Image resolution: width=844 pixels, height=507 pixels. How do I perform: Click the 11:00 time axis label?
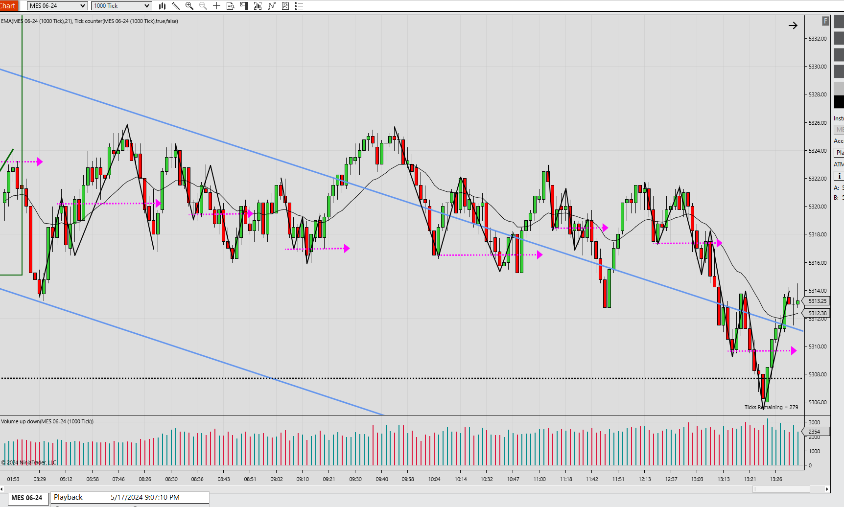[x=539, y=479]
